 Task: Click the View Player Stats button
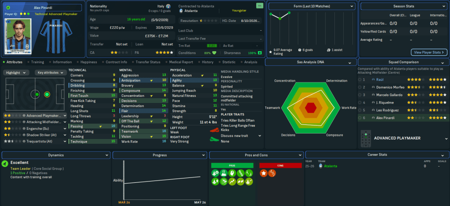[429, 52]
